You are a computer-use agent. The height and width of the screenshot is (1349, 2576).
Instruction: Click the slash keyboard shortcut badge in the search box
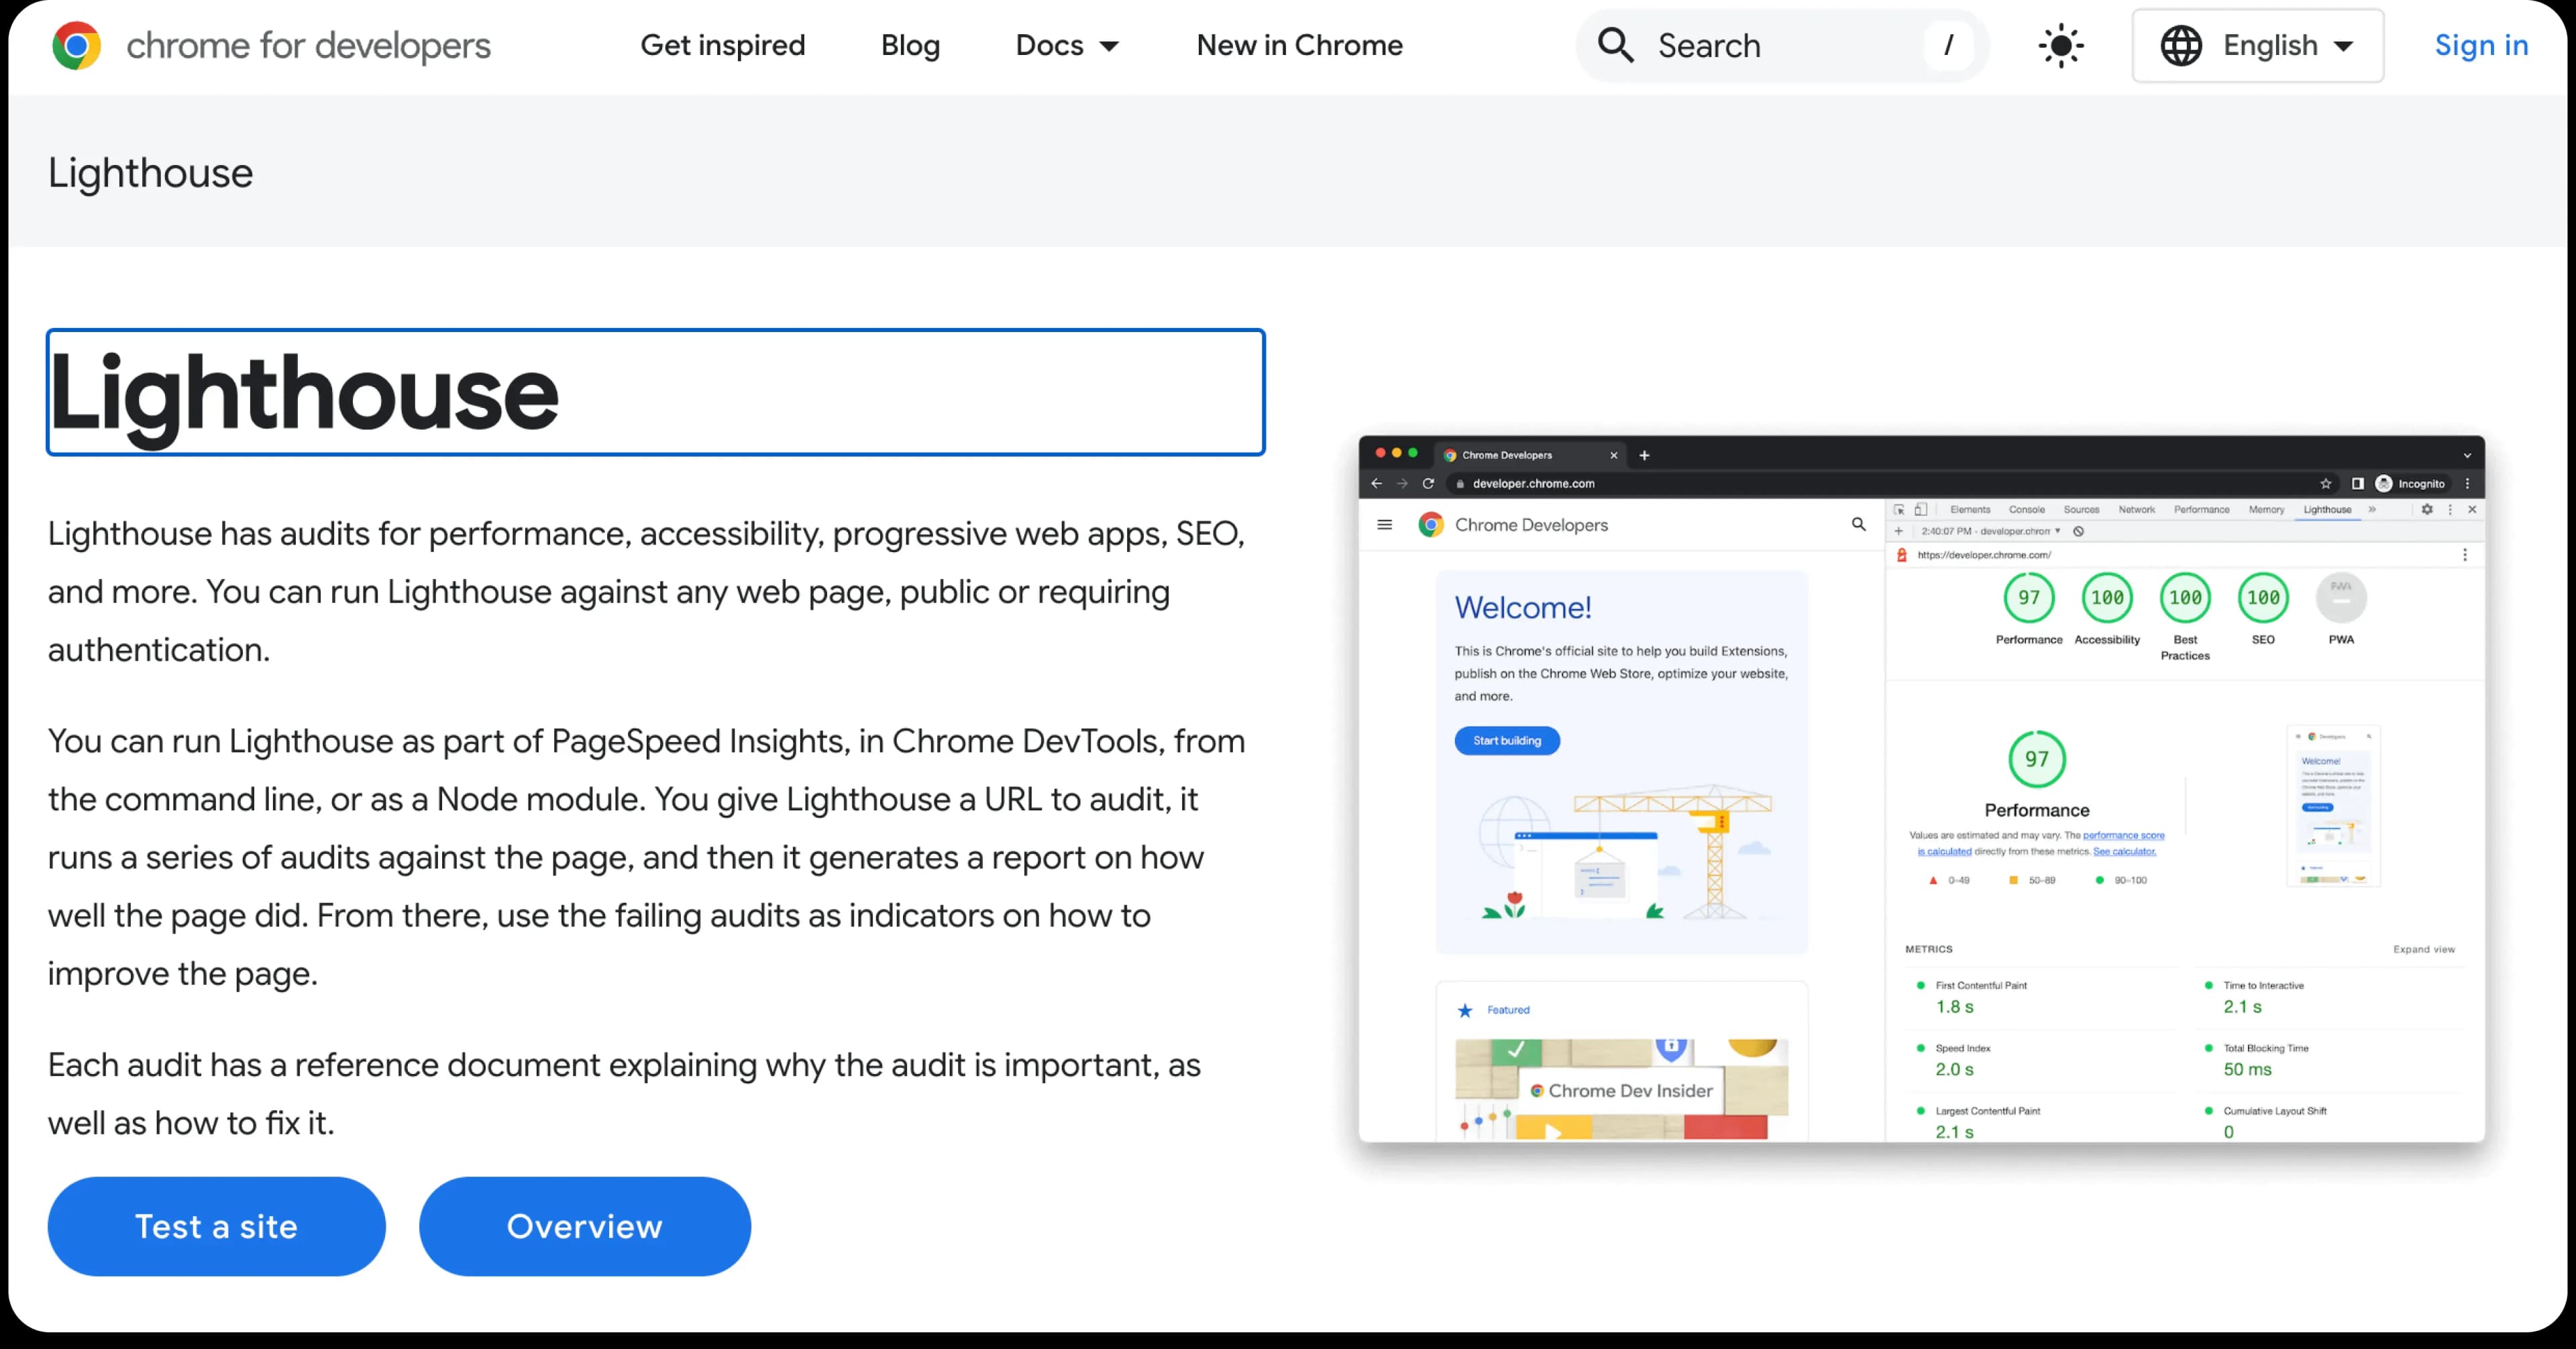(1948, 46)
